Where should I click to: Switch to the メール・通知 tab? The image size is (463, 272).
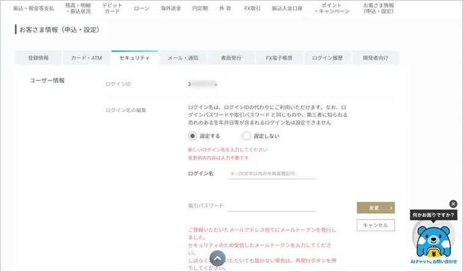183,58
